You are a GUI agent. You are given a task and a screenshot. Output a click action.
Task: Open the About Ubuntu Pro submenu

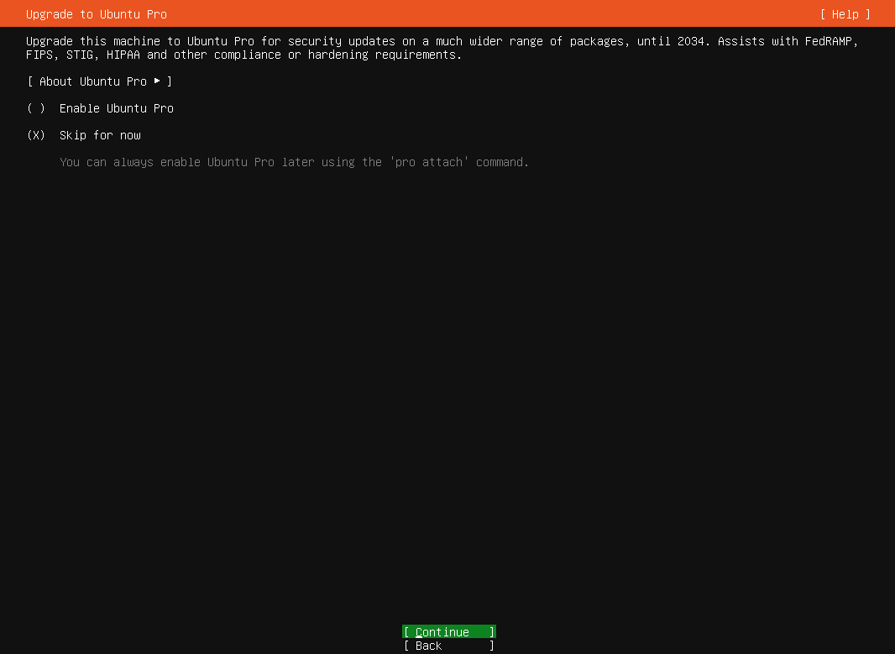pyautogui.click(x=99, y=81)
